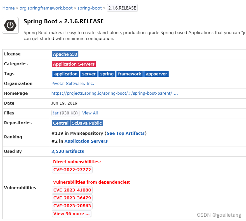Open CVE-2023-41080 vulnerability

pos(72,190)
